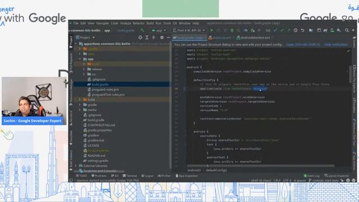Toggle the Build Variants side tab
This screenshot has height=202, width=359.
point(71,160)
